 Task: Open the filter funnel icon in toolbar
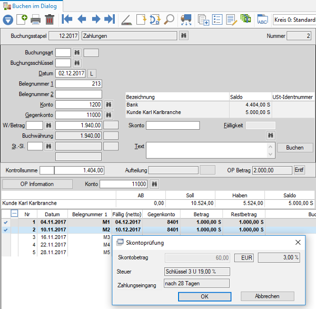point(8,20)
